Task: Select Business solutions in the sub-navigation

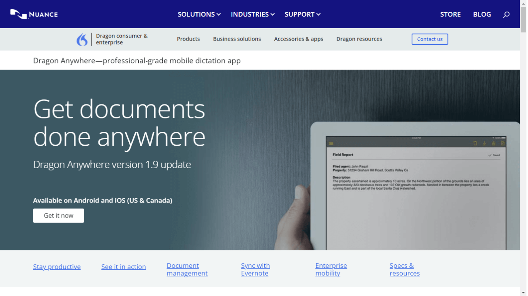Action: pos(237,39)
